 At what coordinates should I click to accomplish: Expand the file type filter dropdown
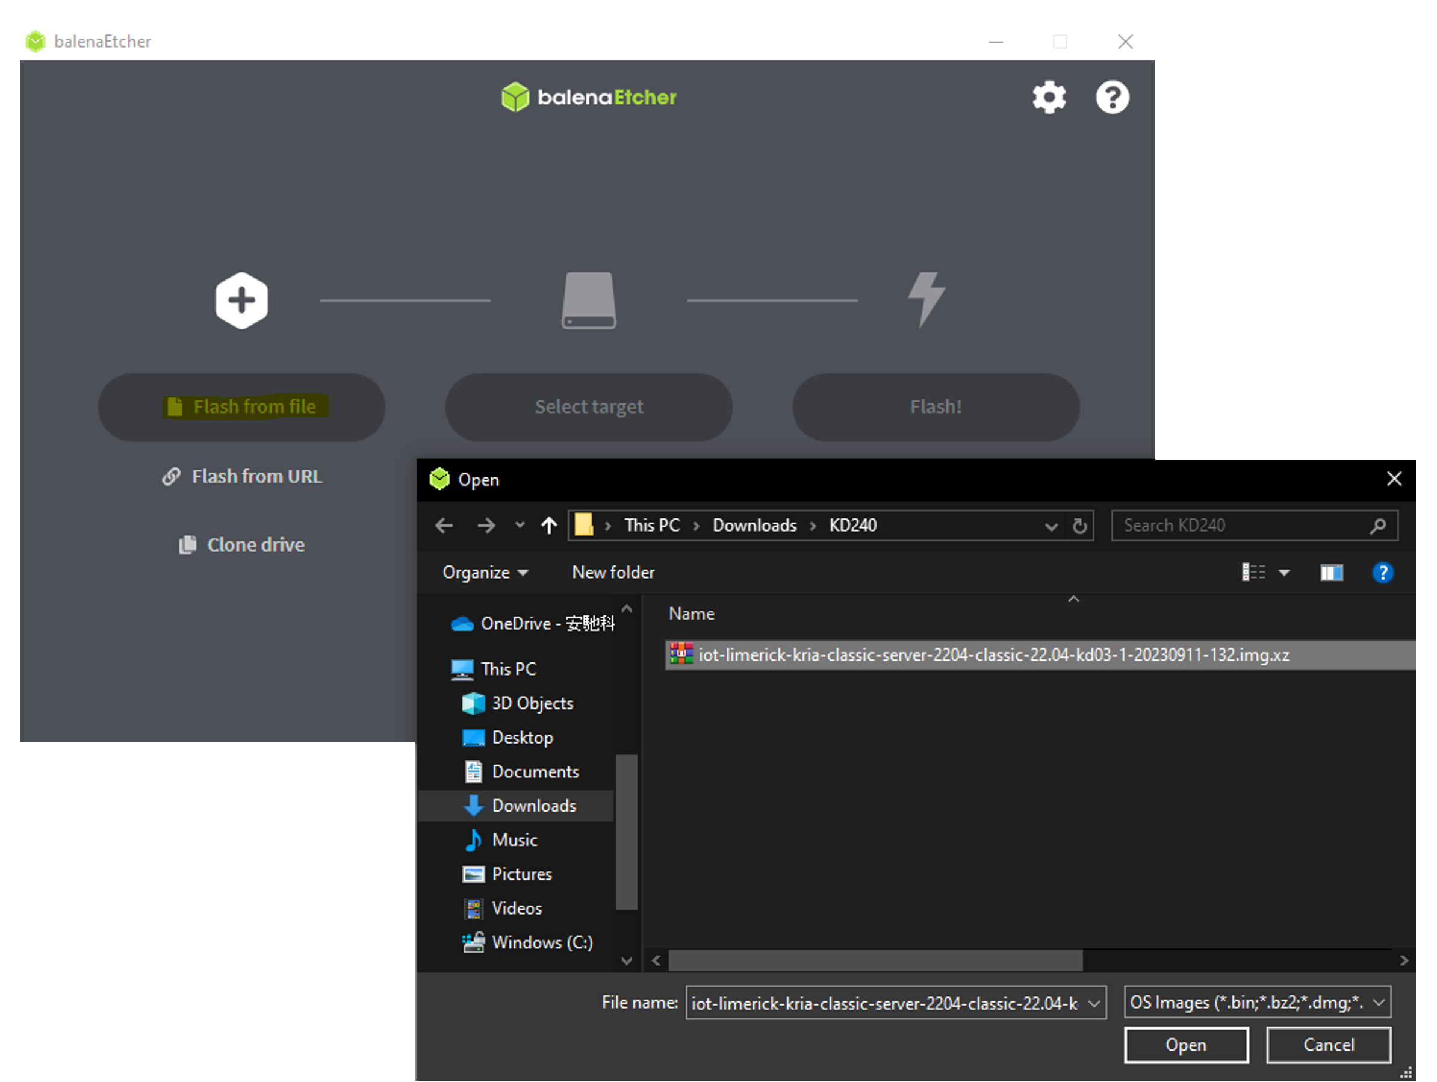click(x=1379, y=1003)
